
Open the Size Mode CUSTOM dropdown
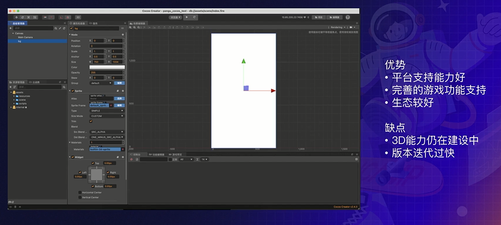click(x=107, y=116)
